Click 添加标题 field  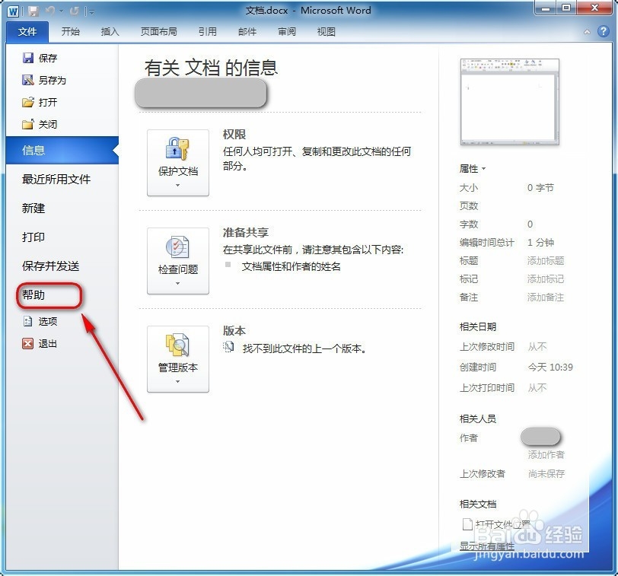pos(546,261)
